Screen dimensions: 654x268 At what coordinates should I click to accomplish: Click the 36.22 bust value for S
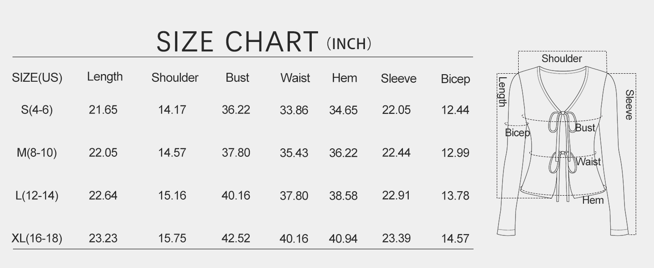tap(236, 110)
